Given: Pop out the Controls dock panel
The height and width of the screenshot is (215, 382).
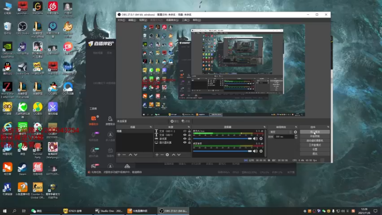Looking at the screenshot, I should (x=328, y=127).
